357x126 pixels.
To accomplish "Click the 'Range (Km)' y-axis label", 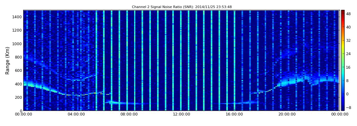I will click(x=7, y=61).
